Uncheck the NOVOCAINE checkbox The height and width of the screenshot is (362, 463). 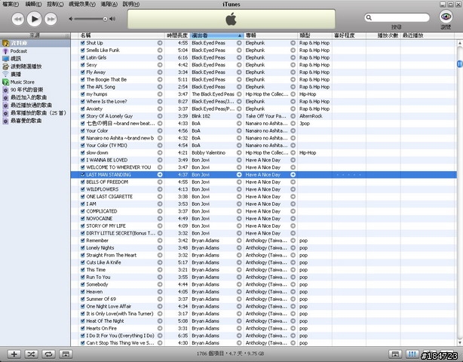83,219
